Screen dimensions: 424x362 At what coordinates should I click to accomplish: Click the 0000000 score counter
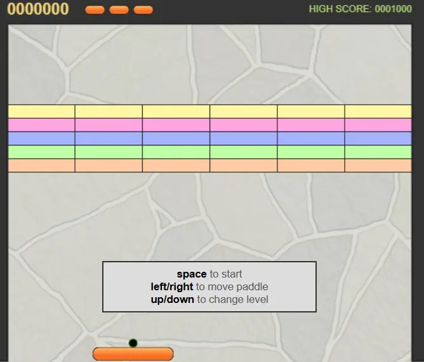tap(38, 10)
